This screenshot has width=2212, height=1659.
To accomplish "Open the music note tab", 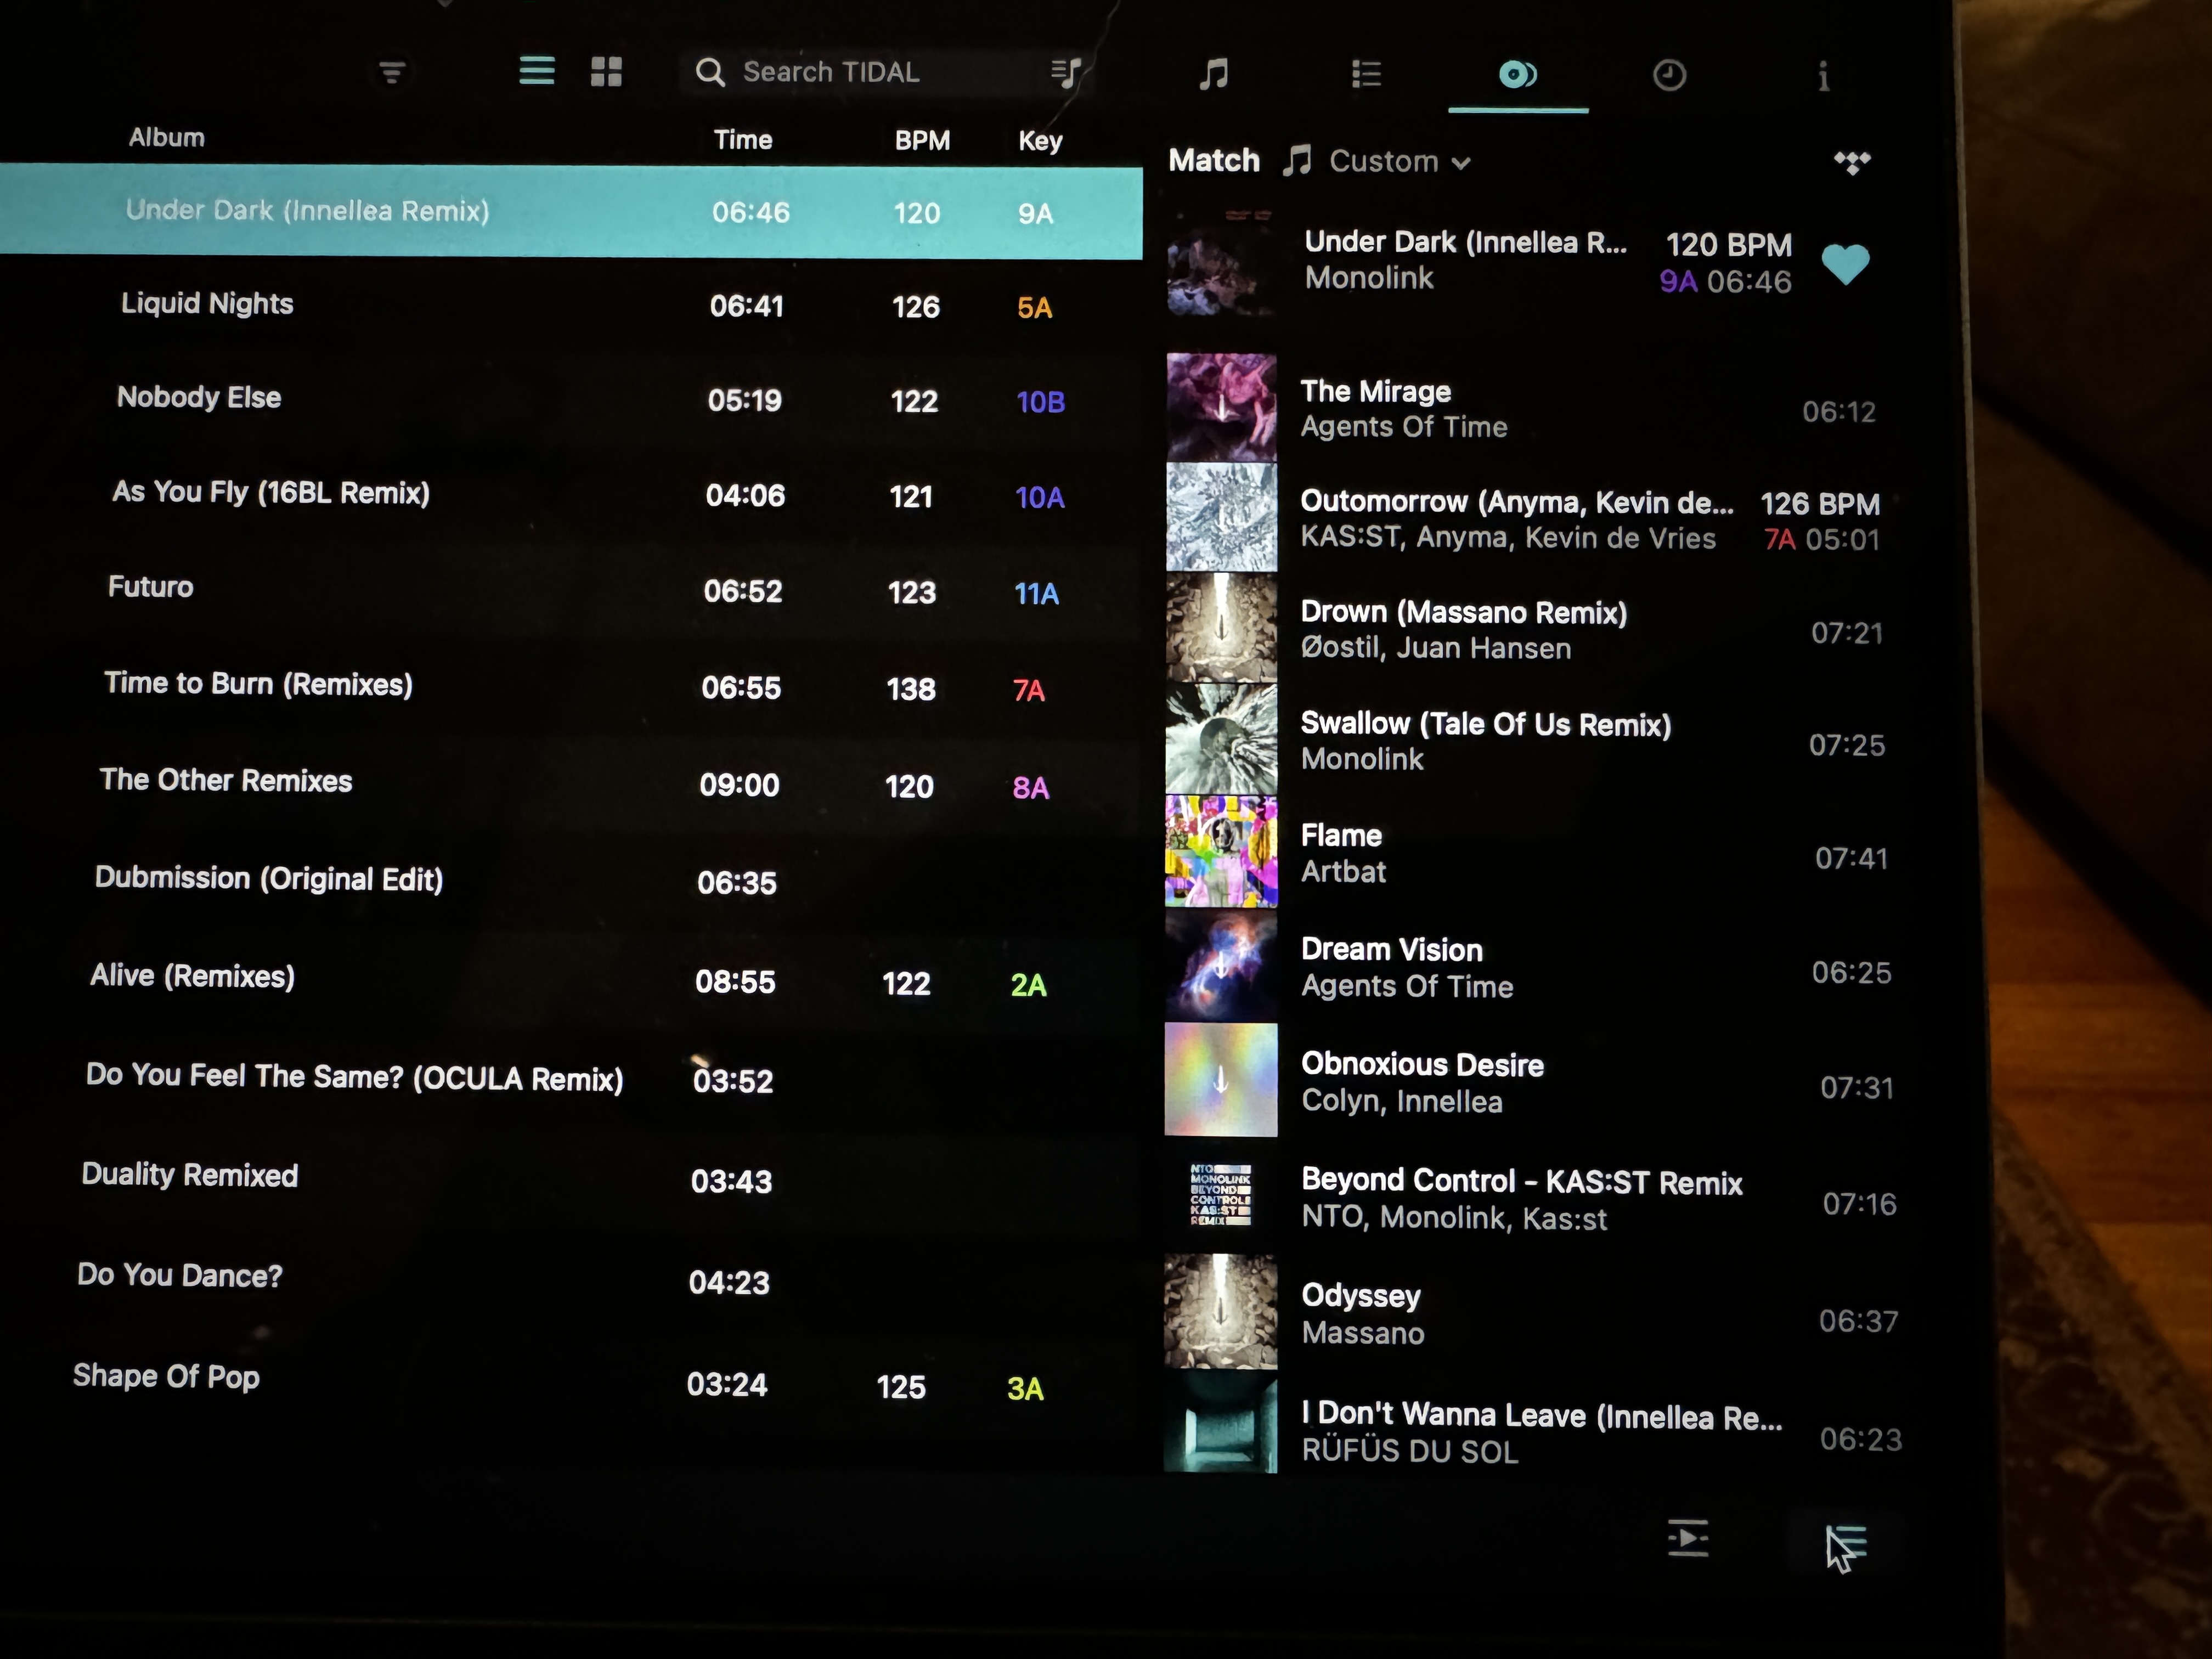I will (x=1213, y=74).
